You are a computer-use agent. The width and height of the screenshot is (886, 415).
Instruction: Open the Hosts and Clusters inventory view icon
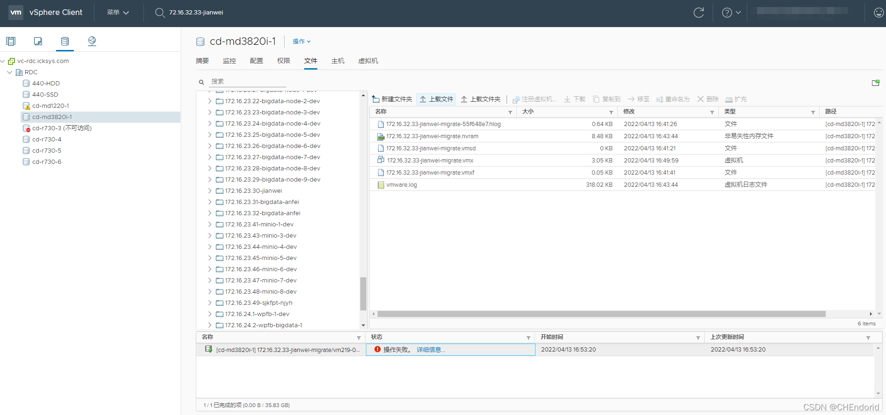(x=11, y=41)
